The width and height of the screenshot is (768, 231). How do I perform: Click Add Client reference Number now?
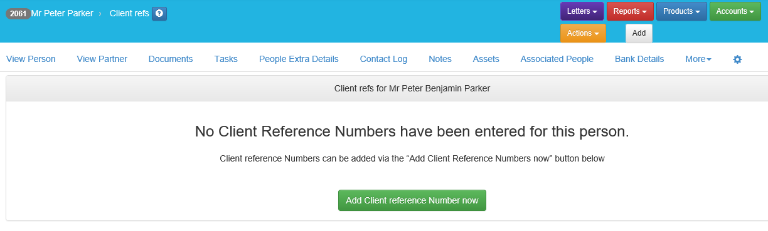[412, 200]
